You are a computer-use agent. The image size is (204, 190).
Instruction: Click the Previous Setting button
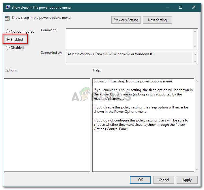[x=126, y=20]
